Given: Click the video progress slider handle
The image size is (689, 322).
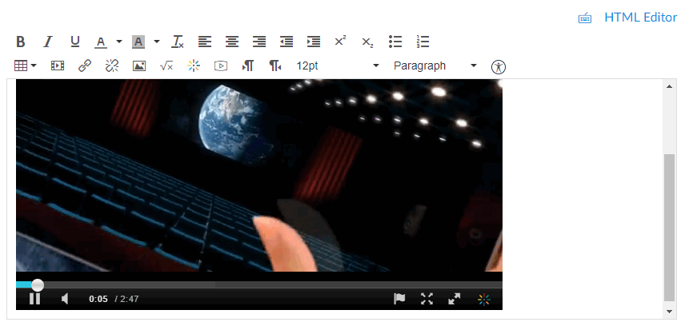Looking at the screenshot, I should 38,285.
